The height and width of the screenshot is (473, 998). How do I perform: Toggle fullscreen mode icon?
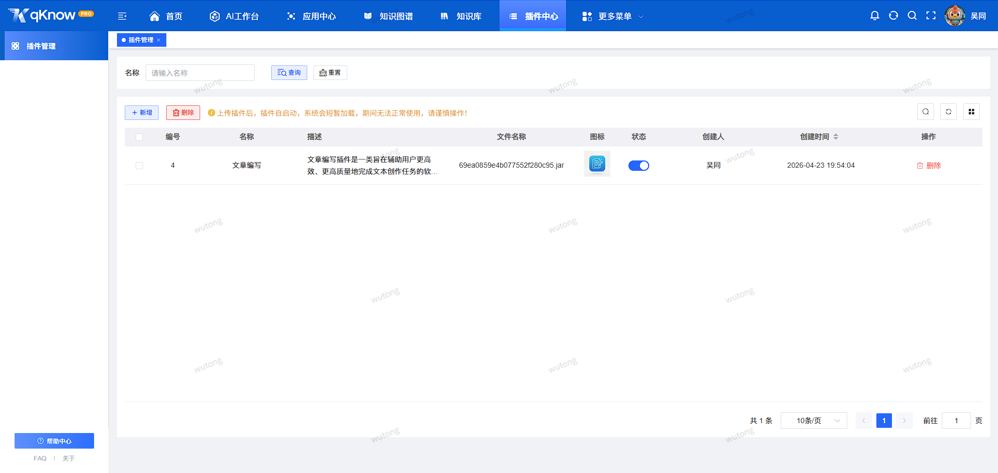pos(931,16)
